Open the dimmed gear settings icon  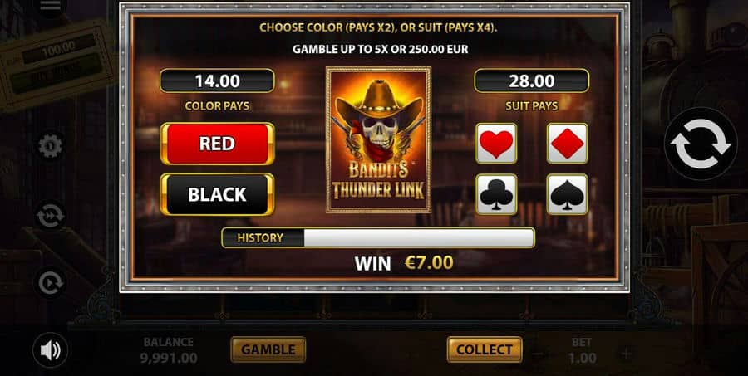coord(50,147)
